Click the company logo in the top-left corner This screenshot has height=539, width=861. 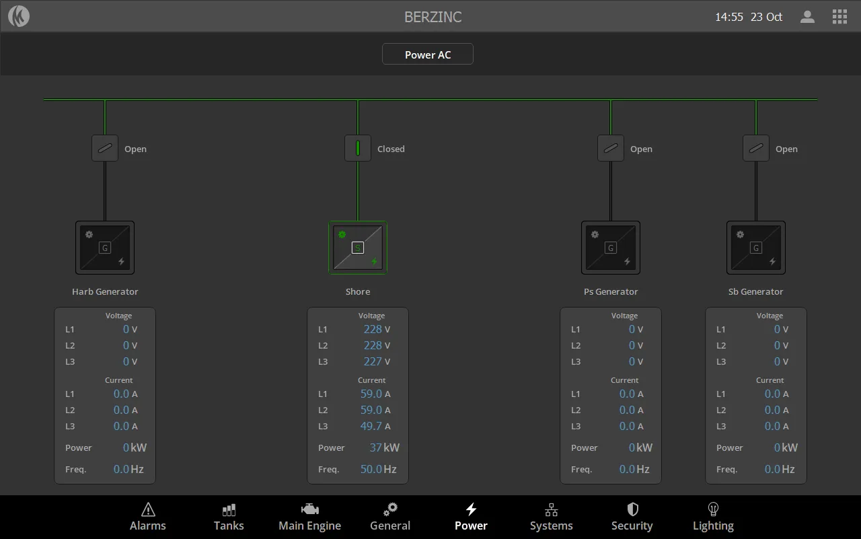click(x=19, y=16)
